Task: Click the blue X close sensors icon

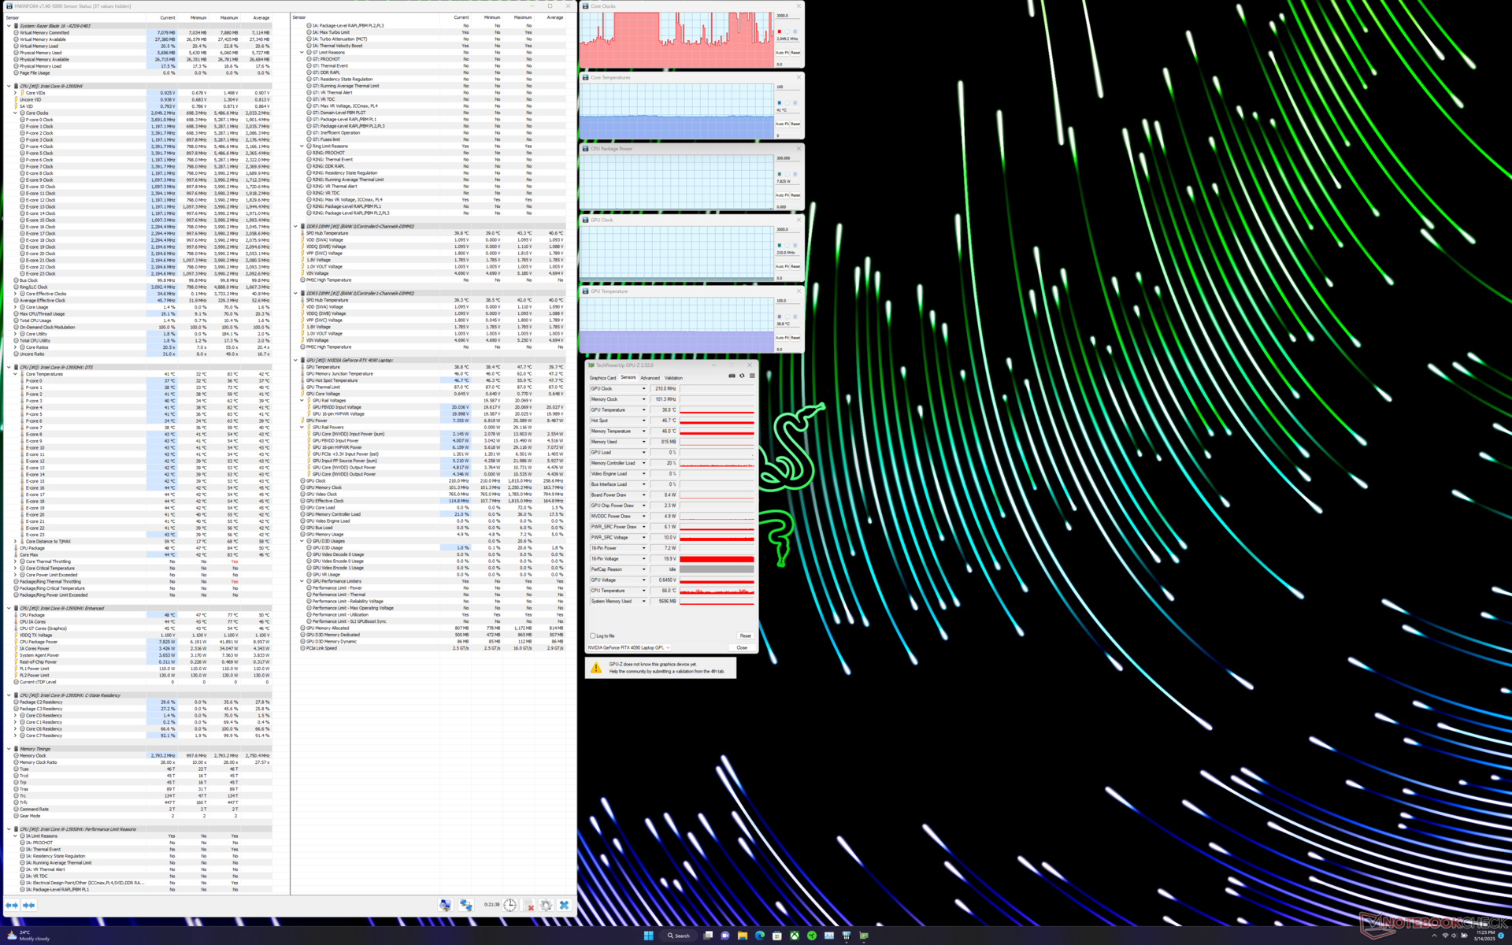Action: (564, 905)
